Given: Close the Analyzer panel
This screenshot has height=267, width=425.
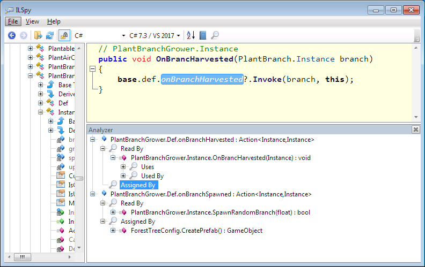Looking at the screenshot, I should pyautogui.click(x=415, y=129).
